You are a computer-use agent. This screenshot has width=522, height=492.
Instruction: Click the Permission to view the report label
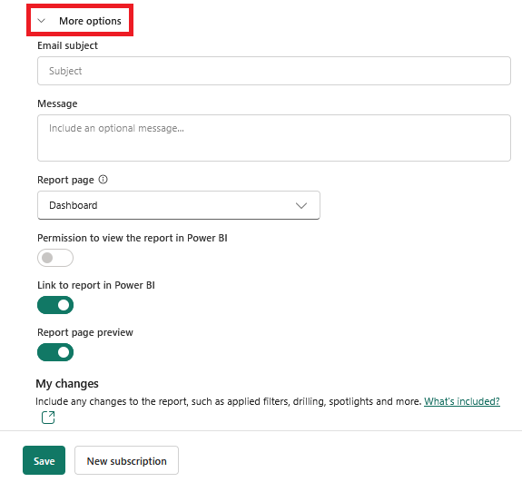133,238
